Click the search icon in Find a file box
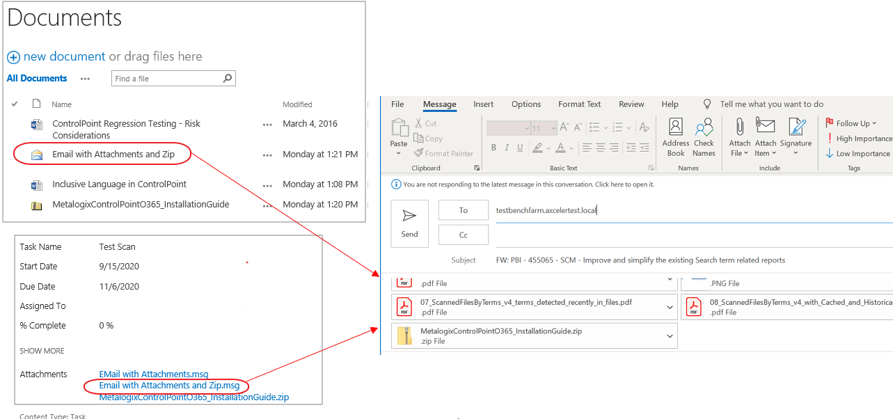Screen dimensions: 893x419 pos(227,78)
